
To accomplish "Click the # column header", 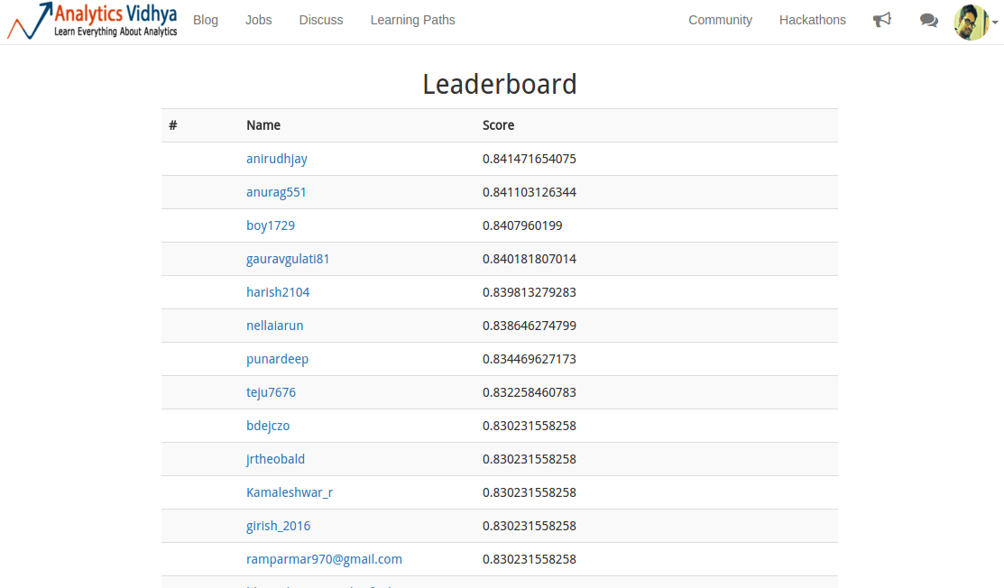I will coord(173,125).
